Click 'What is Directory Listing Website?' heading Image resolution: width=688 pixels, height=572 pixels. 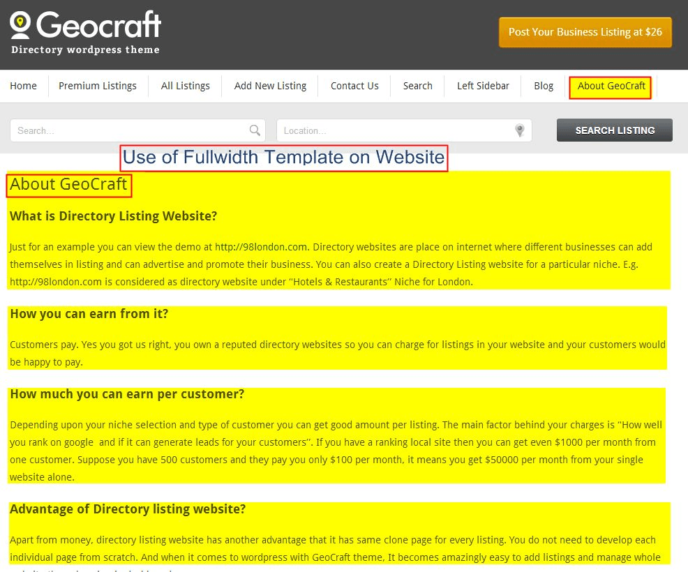[113, 216]
